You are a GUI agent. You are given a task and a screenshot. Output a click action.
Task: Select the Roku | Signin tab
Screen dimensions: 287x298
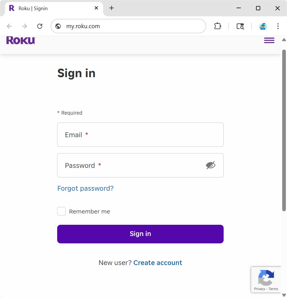click(x=51, y=8)
